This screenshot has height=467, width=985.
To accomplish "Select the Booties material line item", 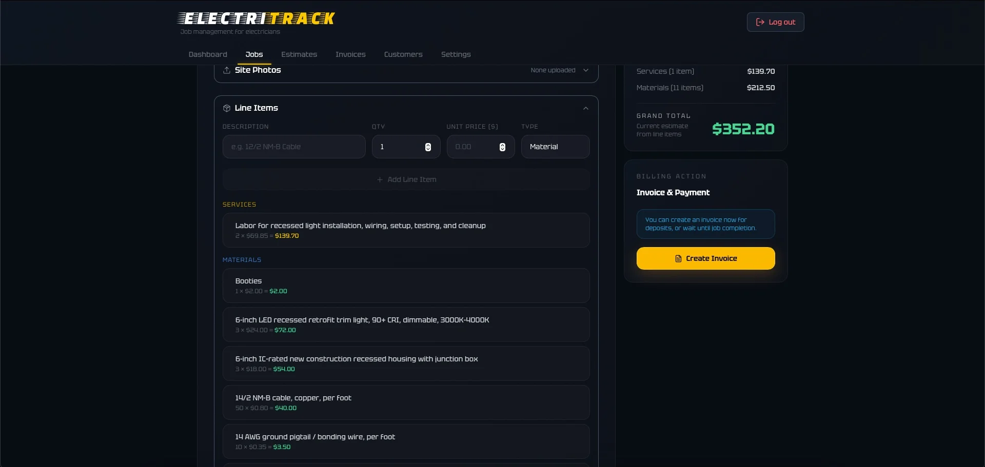I will click(x=406, y=286).
